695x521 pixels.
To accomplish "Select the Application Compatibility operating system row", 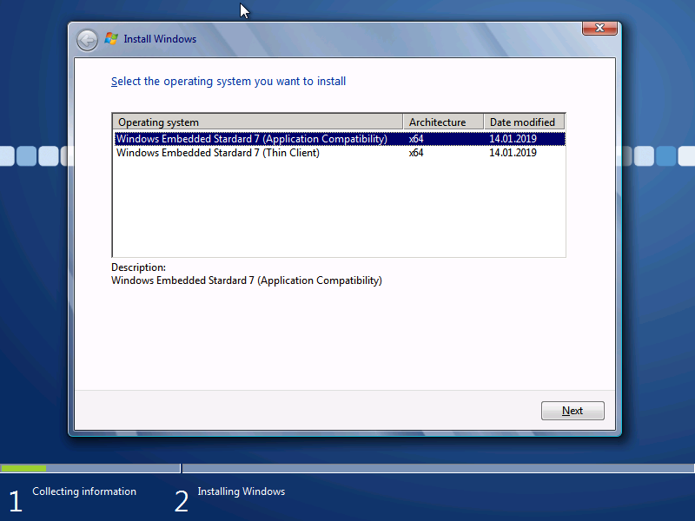I will coord(251,139).
